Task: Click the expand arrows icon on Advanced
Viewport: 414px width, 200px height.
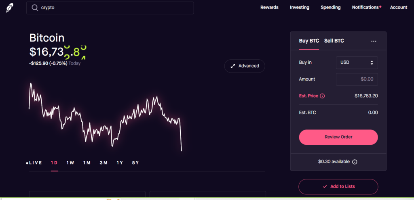Action: (233, 66)
